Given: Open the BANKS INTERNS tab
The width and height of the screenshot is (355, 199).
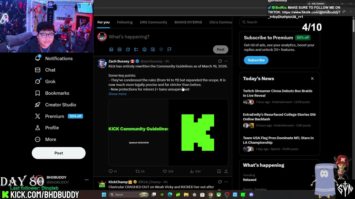Looking at the screenshot, I should pyautogui.click(x=188, y=22).
